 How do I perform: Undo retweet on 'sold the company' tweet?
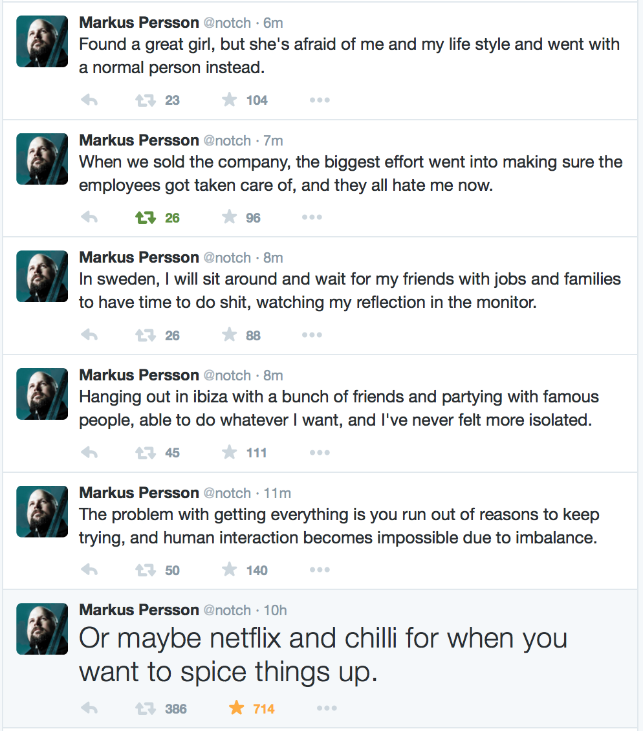click(146, 218)
